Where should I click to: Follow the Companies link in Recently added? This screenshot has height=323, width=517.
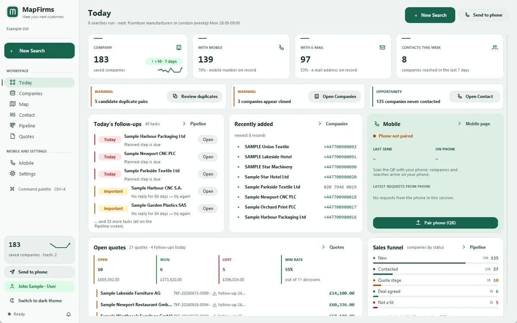pos(333,124)
